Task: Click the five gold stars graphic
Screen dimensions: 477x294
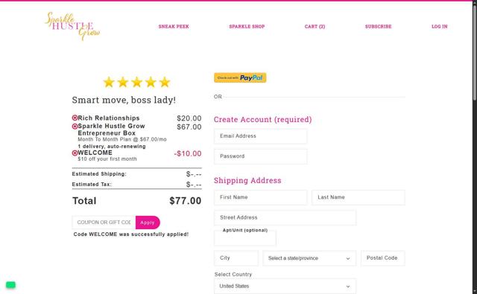Action: pos(136,83)
